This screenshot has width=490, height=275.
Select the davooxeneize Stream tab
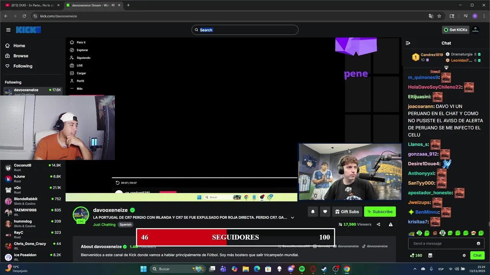coord(93,5)
